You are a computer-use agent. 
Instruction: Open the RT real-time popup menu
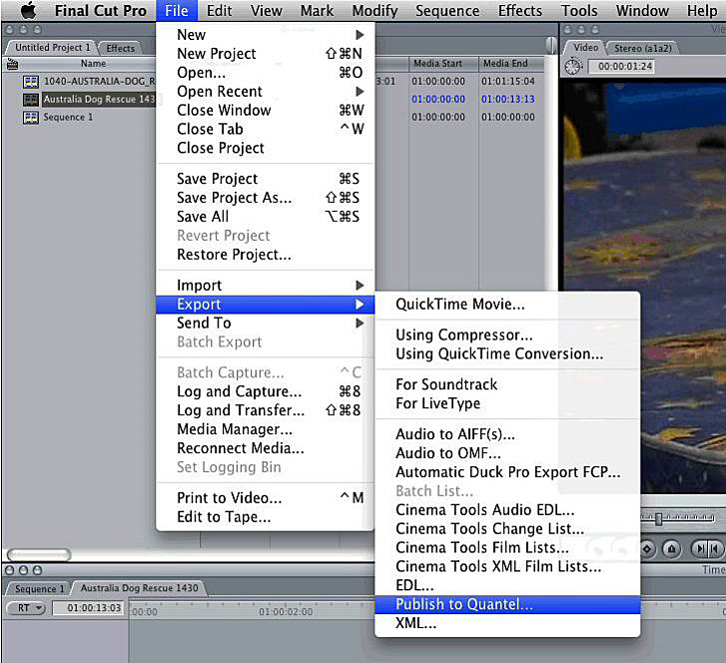point(26,608)
